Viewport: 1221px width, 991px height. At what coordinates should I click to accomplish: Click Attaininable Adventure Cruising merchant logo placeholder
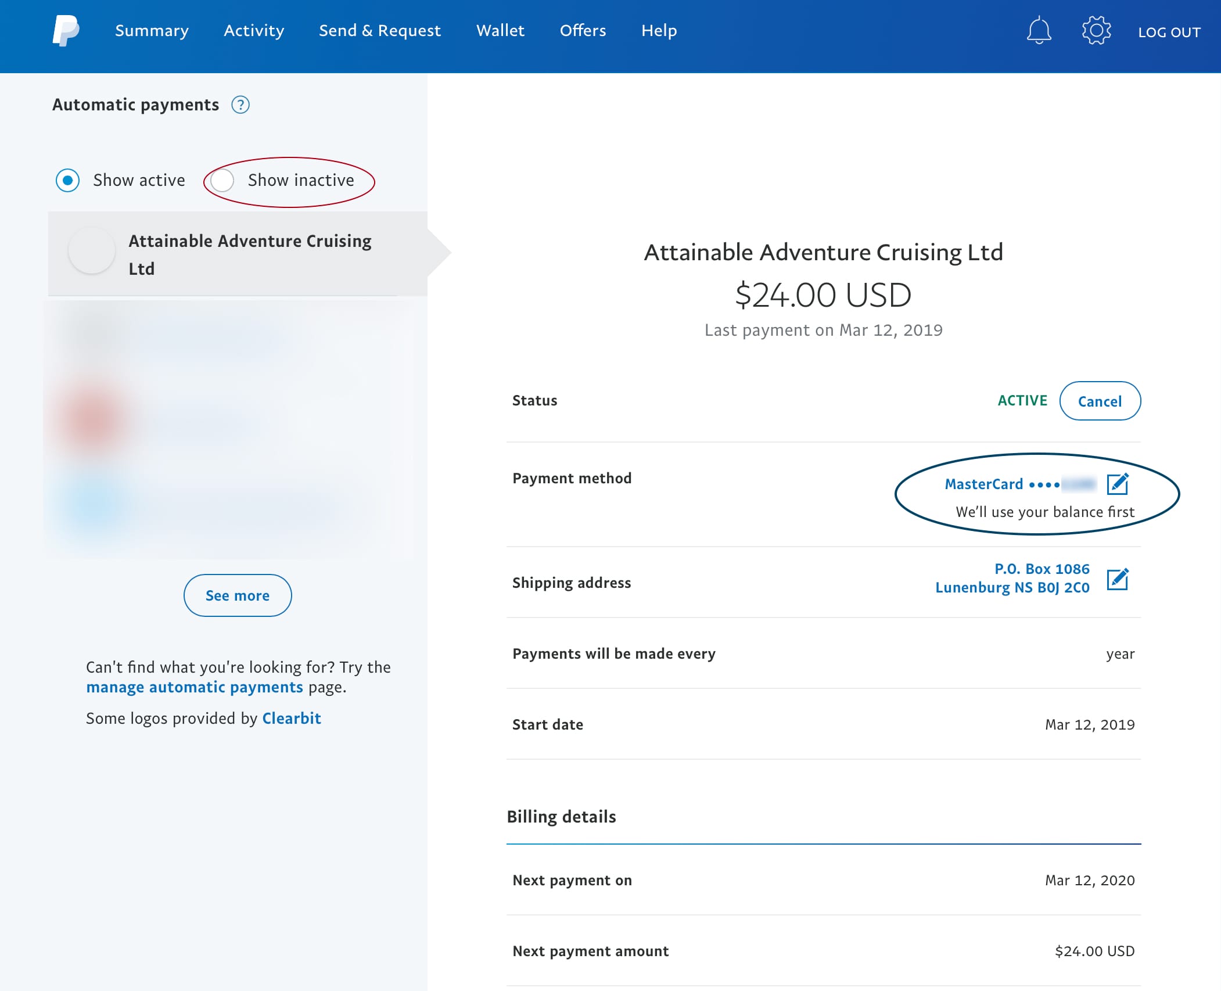92,252
